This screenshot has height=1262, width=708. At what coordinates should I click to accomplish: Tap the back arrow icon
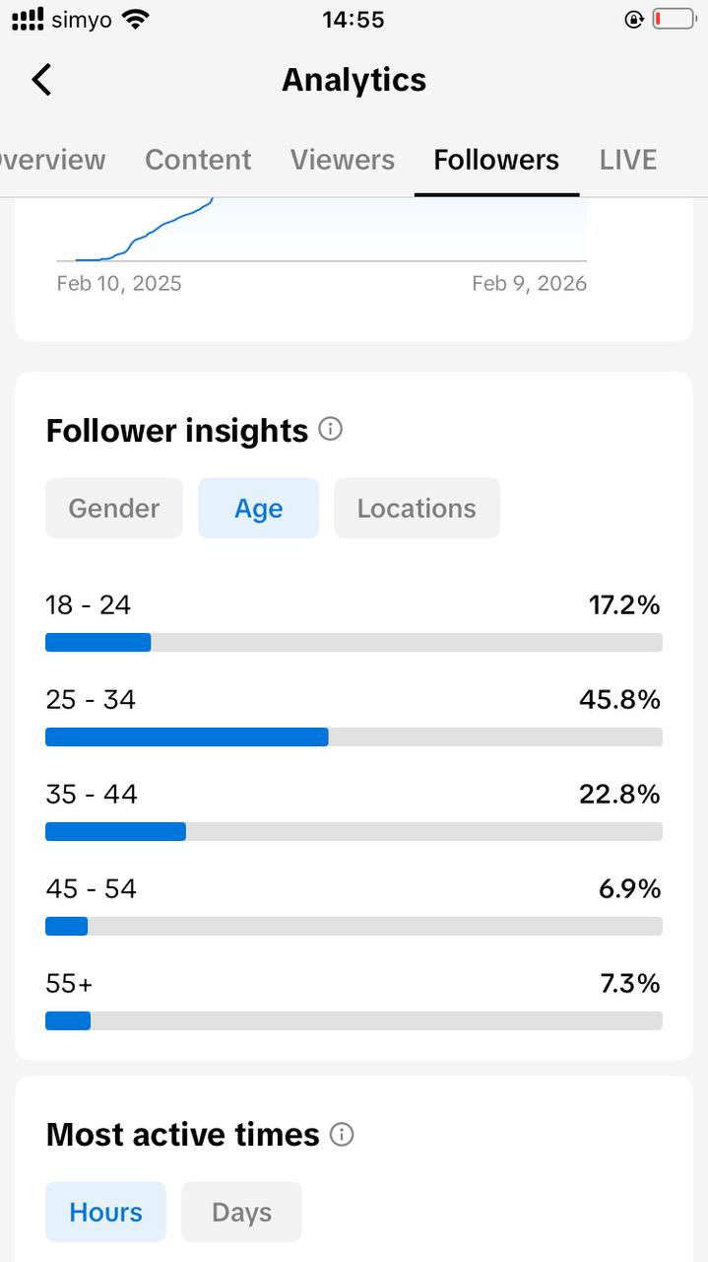[x=41, y=80]
